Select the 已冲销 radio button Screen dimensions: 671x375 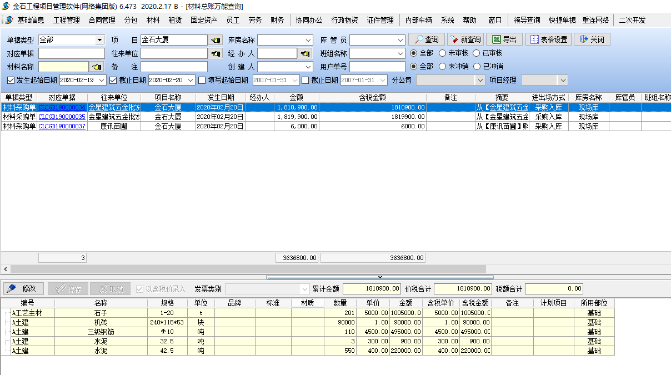(x=477, y=67)
